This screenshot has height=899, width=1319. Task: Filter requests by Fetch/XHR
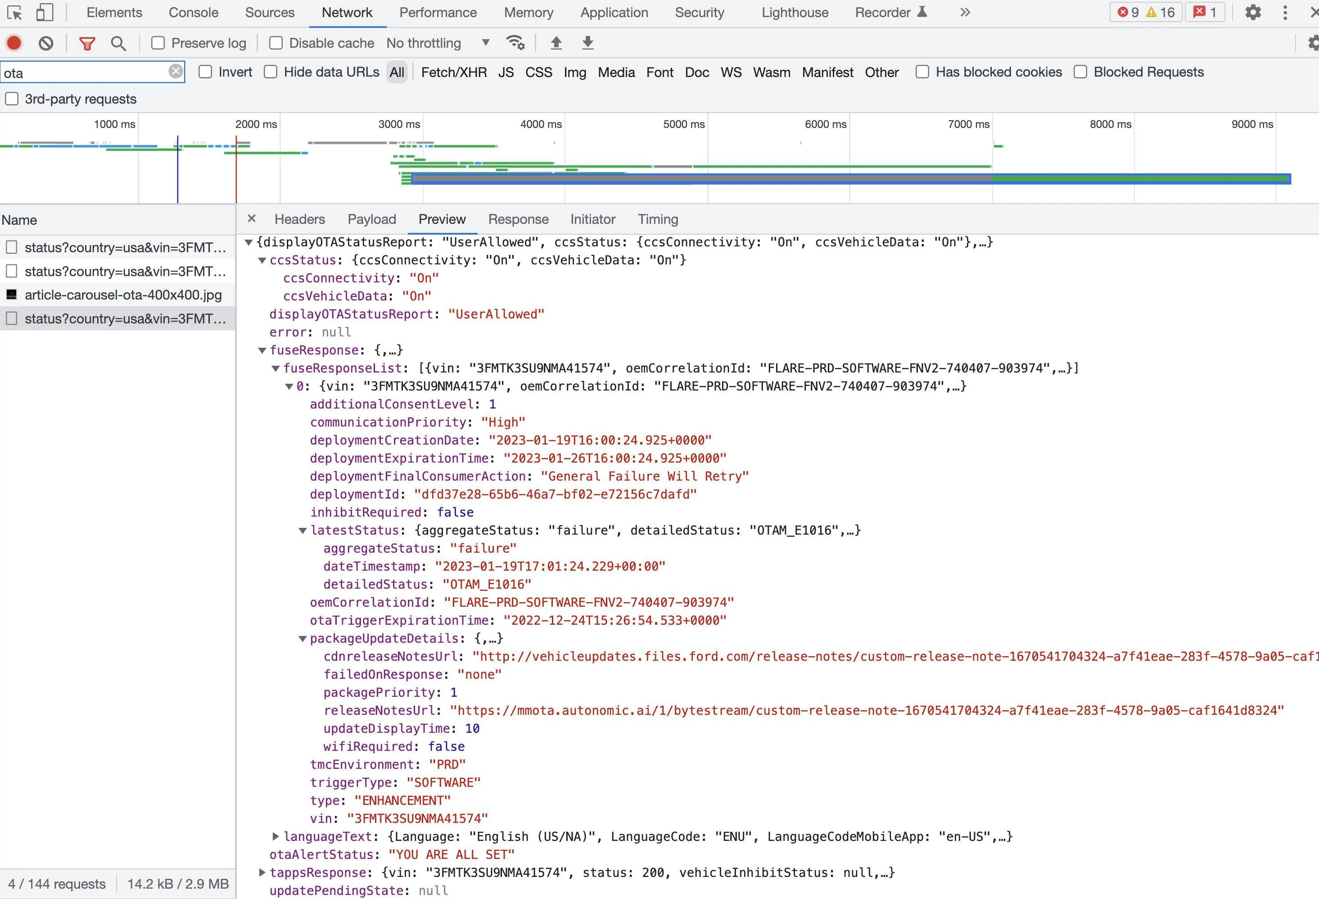pyautogui.click(x=454, y=72)
